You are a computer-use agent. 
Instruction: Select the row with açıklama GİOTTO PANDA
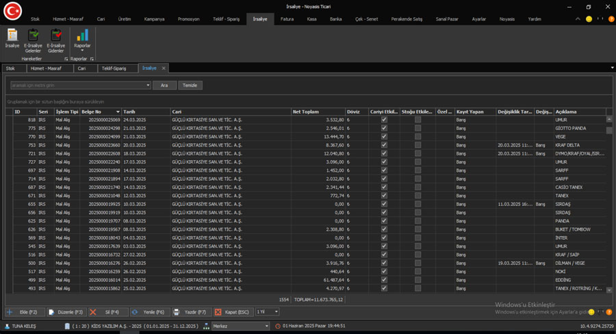[309, 128]
